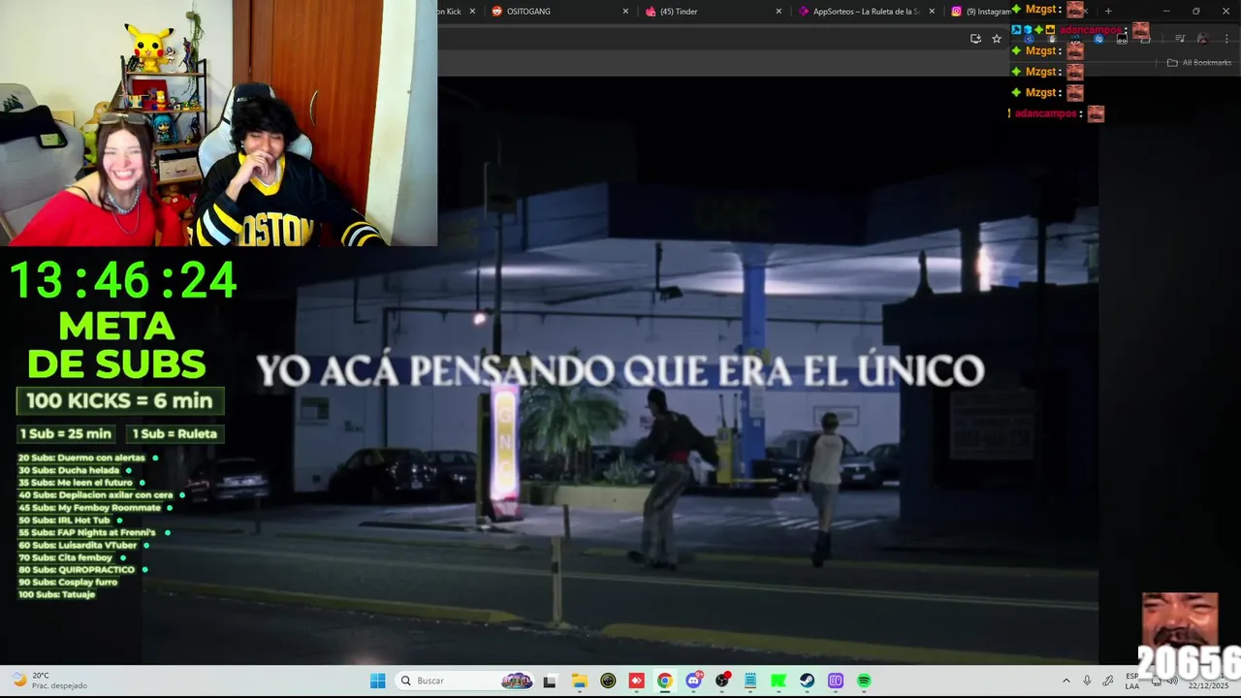Viewport: 1241px width, 698px height.
Task: Close the OSITOGANG tab
Action: [625, 12]
